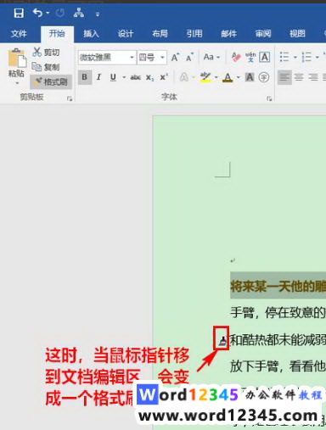Click the Clear Formatting eraser icon
Viewport: 326px width, 430px height.
pyautogui.click(x=236, y=57)
